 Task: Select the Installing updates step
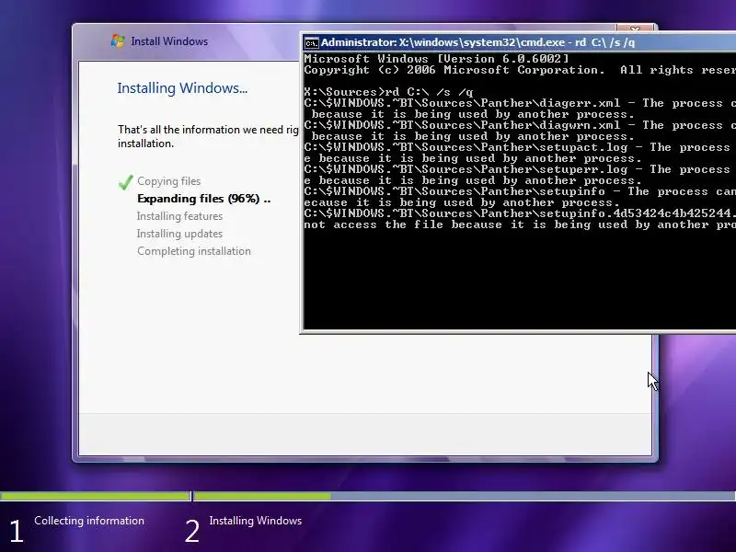[179, 234]
